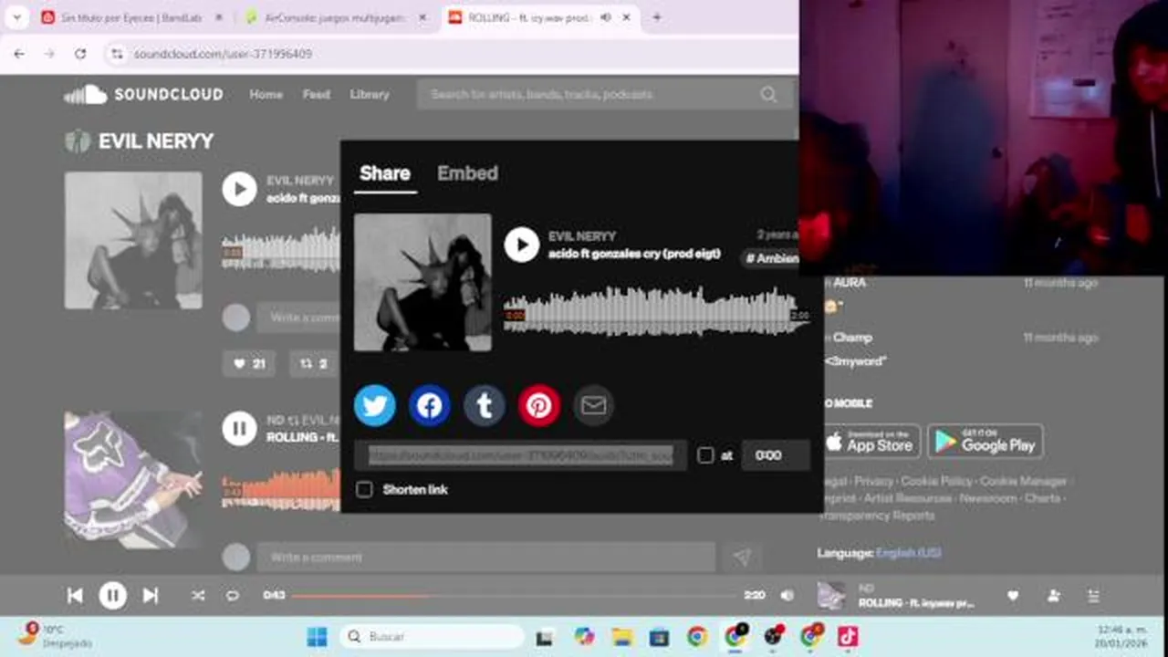Open a new browser tab
The width and height of the screenshot is (1168, 657).
pyautogui.click(x=657, y=17)
